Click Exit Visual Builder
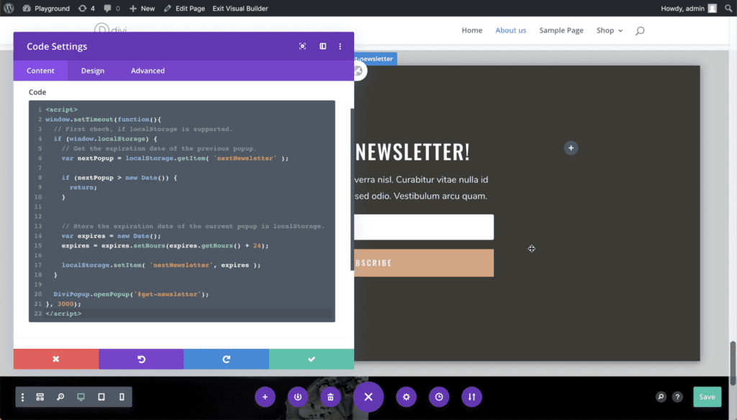Viewport: 737px width, 420px height. point(240,9)
